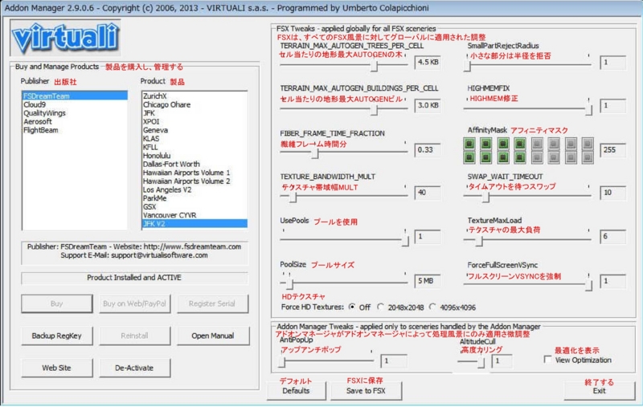The height and width of the screenshot is (407, 643).
Task: Select Aerosoft publisher
Action: tap(74, 121)
